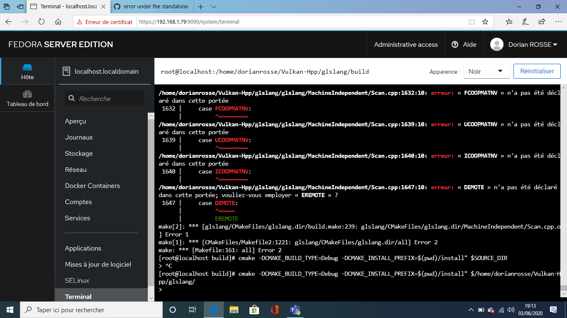Screen dimensions: 567x318
Task: Open the browser favorites star icon
Action: pyautogui.click(x=485, y=22)
